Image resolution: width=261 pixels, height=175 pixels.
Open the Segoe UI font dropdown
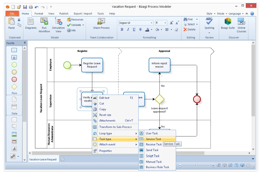point(152,23)
